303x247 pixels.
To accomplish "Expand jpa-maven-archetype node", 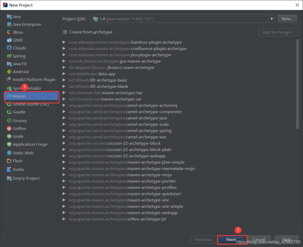I will [64, 61].
